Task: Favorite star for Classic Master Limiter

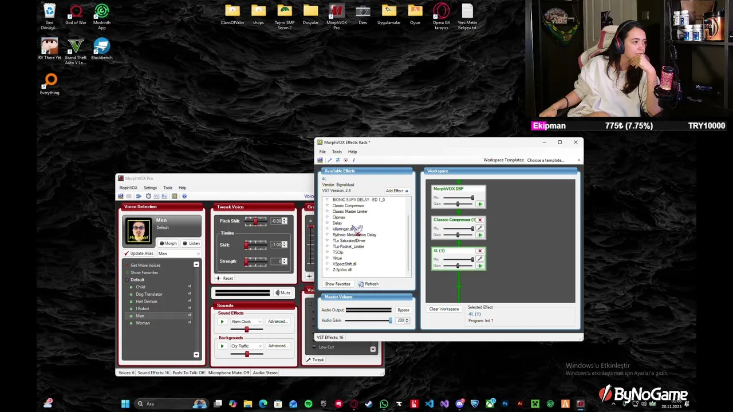Action: tap(327, 212)
